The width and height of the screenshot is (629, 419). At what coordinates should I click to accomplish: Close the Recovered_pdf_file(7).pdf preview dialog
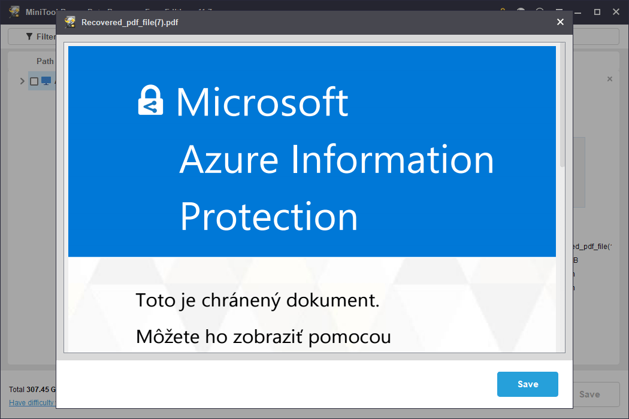(x=560, y=22)
